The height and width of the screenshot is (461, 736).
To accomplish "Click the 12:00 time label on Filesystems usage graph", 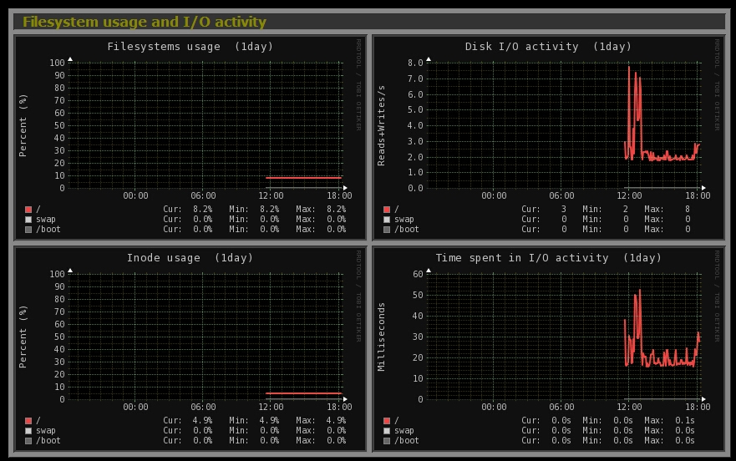I will tap(271, 195).
